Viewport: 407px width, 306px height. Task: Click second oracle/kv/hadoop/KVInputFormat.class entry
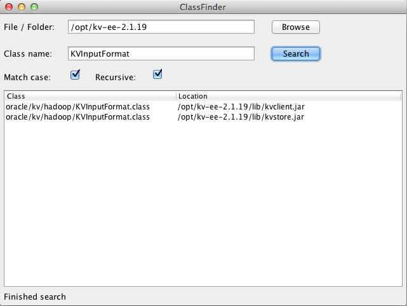(77, 117)
